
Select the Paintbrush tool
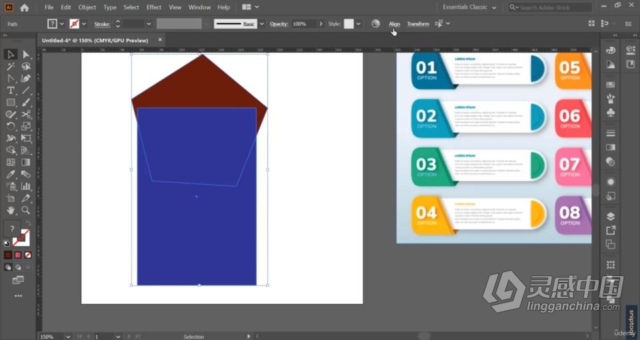point(26,103)
